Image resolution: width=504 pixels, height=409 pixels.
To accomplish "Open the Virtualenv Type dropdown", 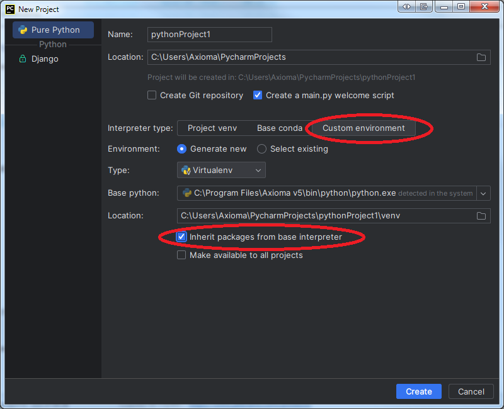I will (221, 170).
